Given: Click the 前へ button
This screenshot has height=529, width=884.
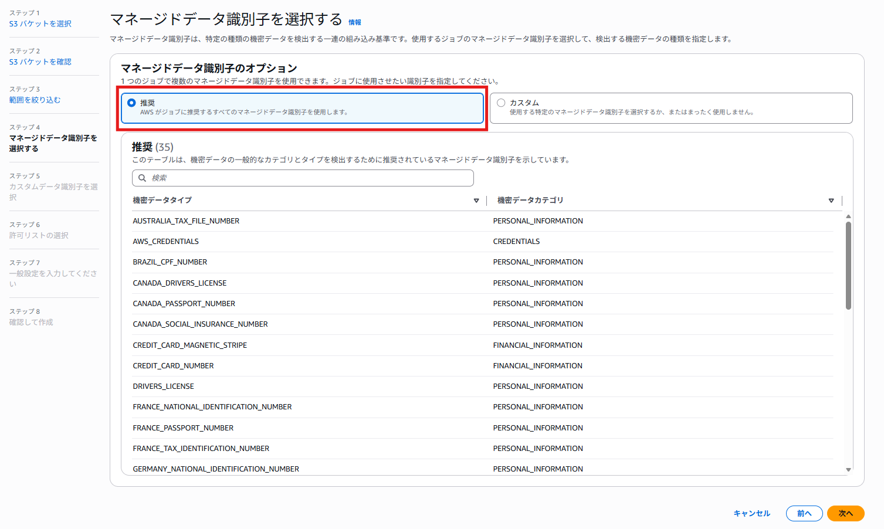Looking at the screenshot, I should coord(804,513).
